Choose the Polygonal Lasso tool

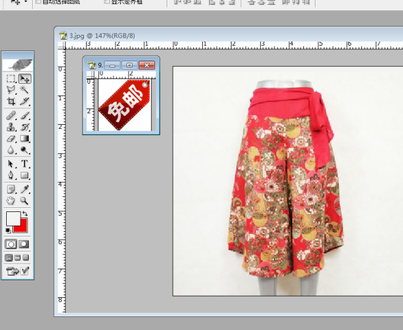pyautogui.click(x=11, y=89)
